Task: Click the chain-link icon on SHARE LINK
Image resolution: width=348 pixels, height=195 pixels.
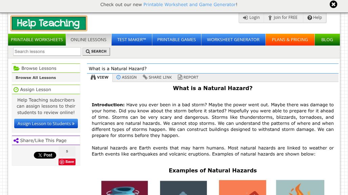Action: point(145,77)
